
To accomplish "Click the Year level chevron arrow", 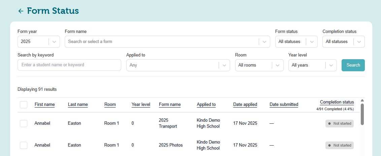I will [x=331, y=65].
